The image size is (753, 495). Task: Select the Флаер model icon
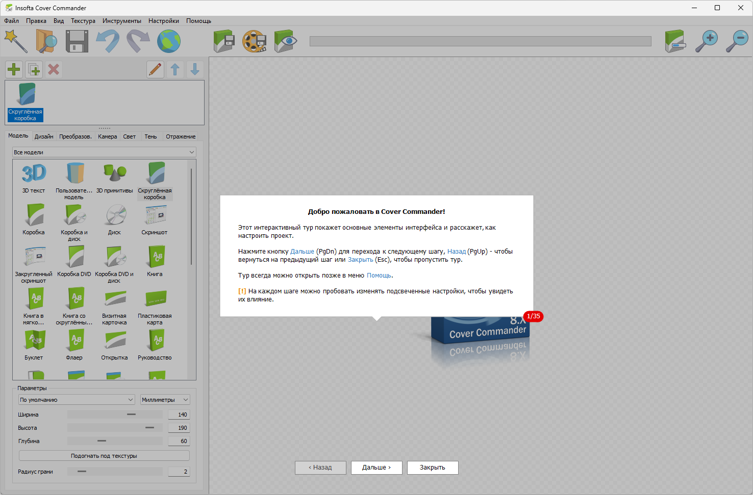74,345
